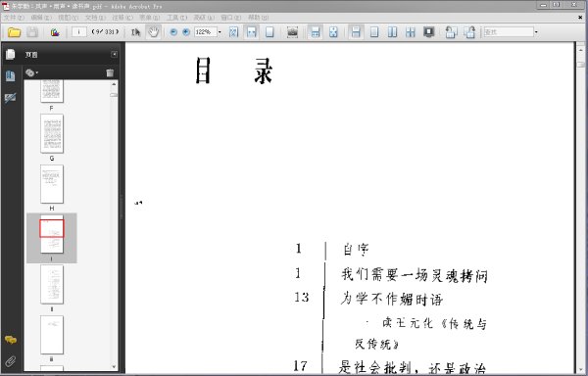Select two-up continuous layout icon
Image resolution: width=588 pixels, height=376 pixels.
point(411,32)
